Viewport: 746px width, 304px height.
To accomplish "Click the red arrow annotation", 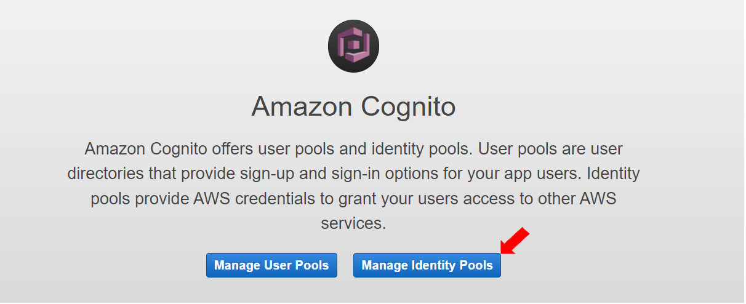I will click(x=515, y=241).
